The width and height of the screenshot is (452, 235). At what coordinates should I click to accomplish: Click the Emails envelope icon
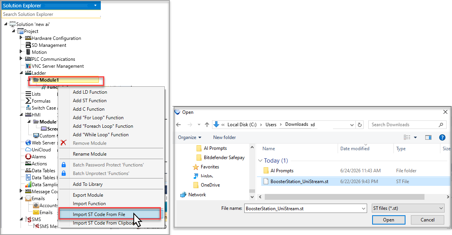point(28,199)
